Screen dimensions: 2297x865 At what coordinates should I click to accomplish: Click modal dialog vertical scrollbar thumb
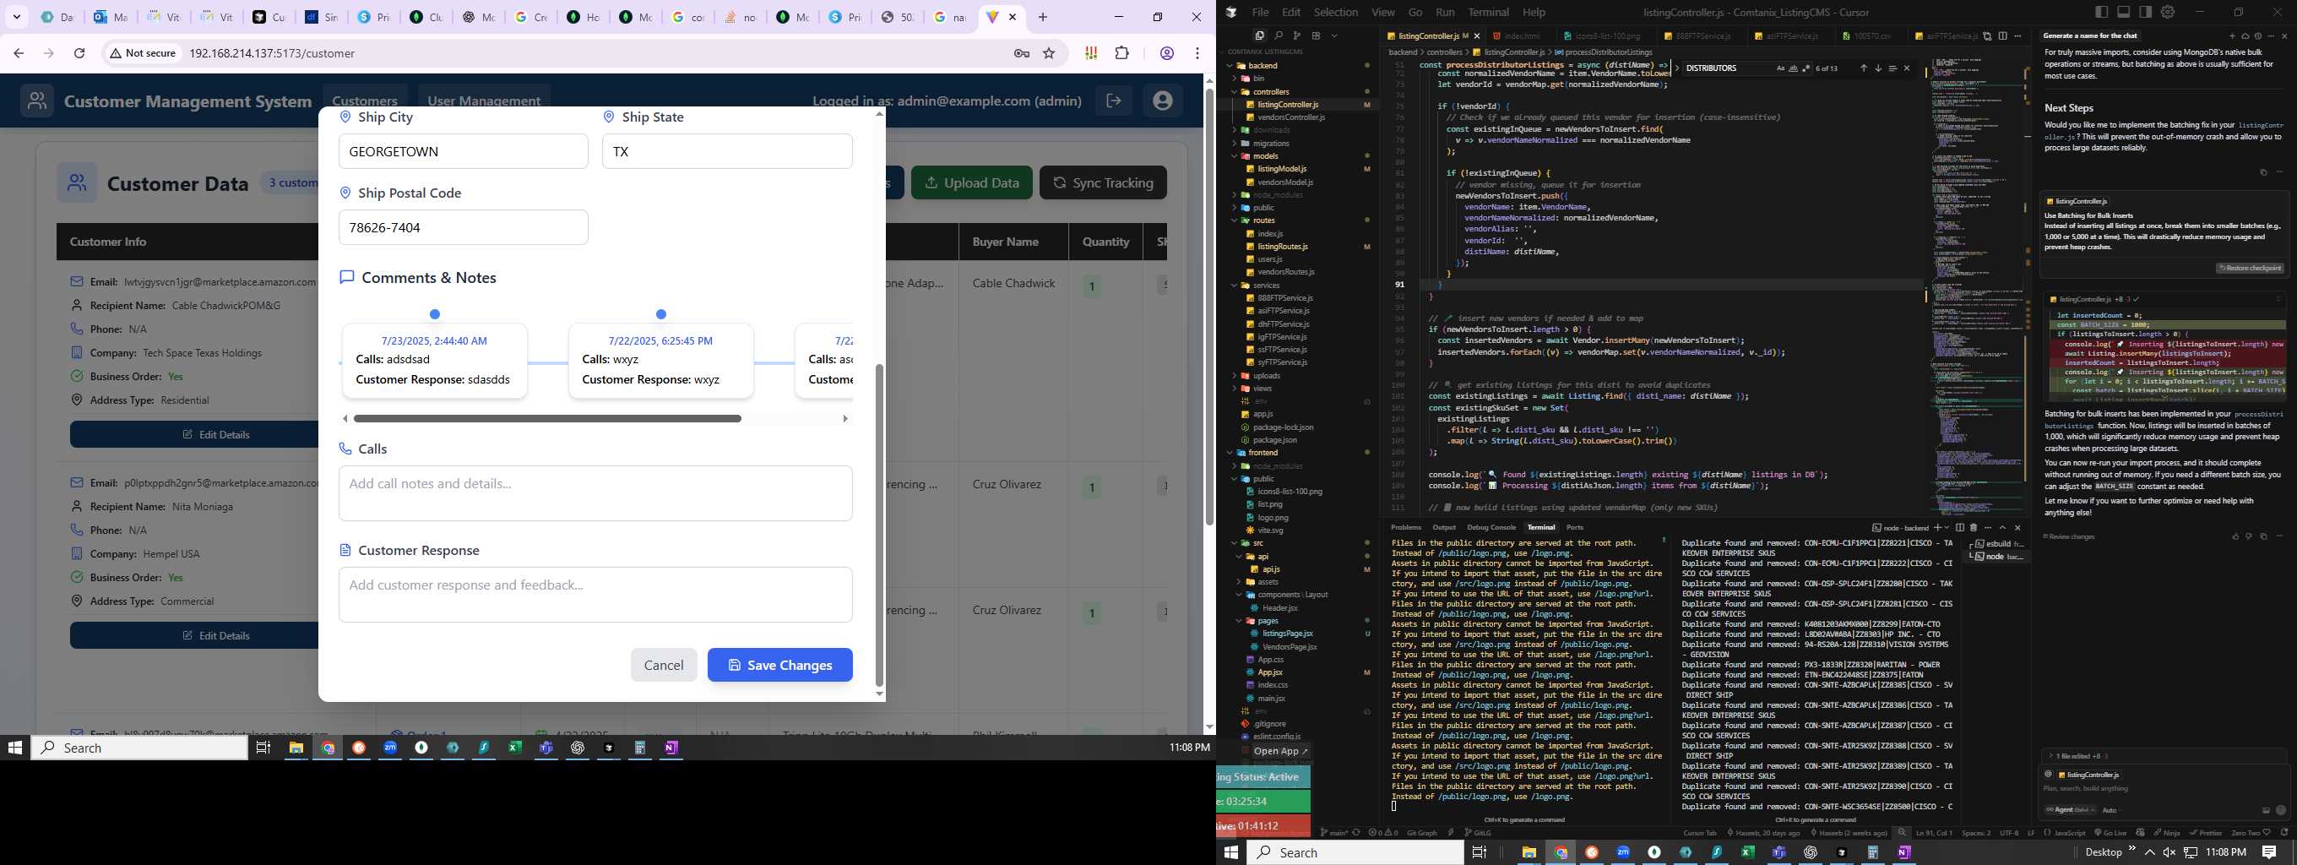(x=879, y=525)
